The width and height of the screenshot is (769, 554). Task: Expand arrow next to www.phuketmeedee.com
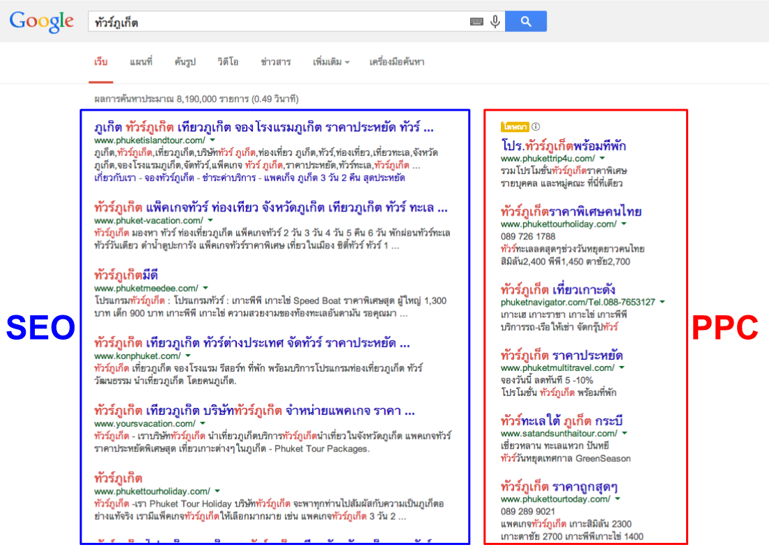click(205, 288)
